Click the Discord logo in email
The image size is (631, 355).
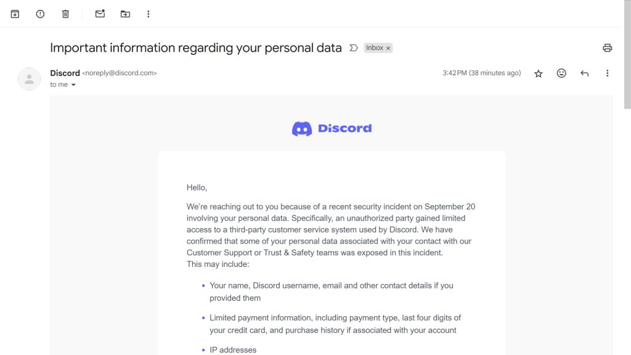coord(332,129)
